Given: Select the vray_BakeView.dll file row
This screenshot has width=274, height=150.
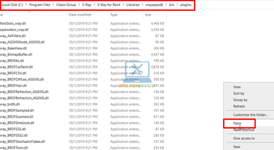Looking at the screenshot, I should pyautogui.click(x=16, y=48).
